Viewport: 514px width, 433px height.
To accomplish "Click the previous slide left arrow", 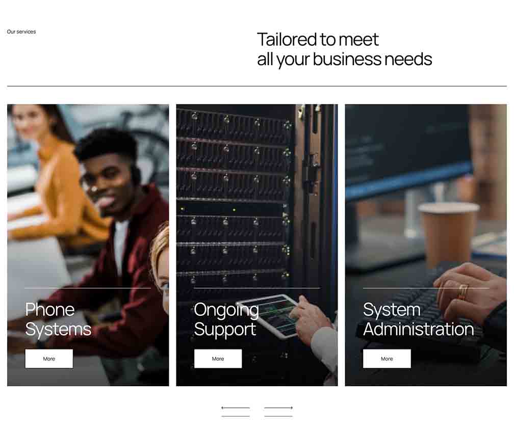I will coord(236,408).
